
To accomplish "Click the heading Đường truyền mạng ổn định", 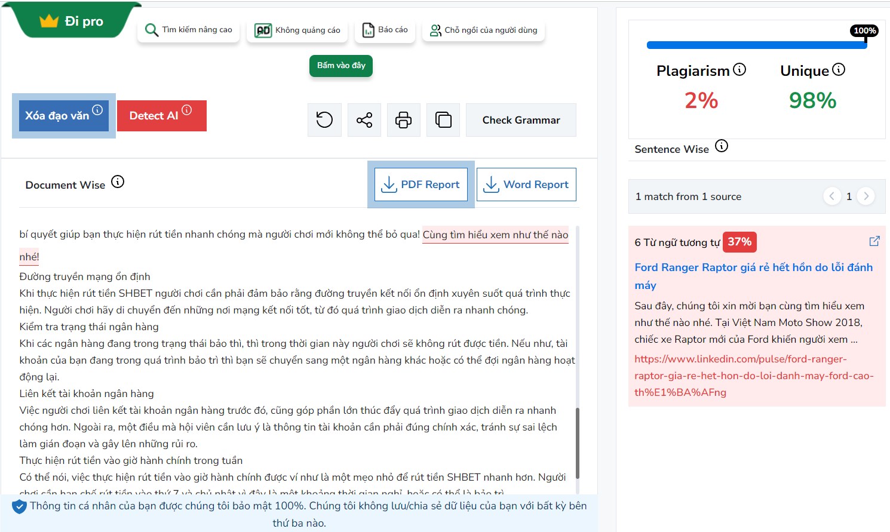I will pyautogui.click(x=85, y=276).
